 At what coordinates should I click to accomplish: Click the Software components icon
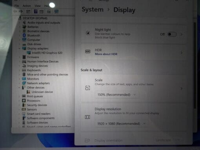point(24,118)
